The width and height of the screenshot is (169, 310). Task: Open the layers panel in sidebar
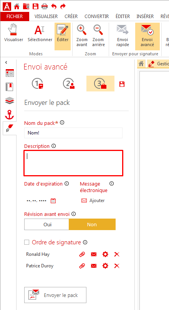(x=10, y=101)
